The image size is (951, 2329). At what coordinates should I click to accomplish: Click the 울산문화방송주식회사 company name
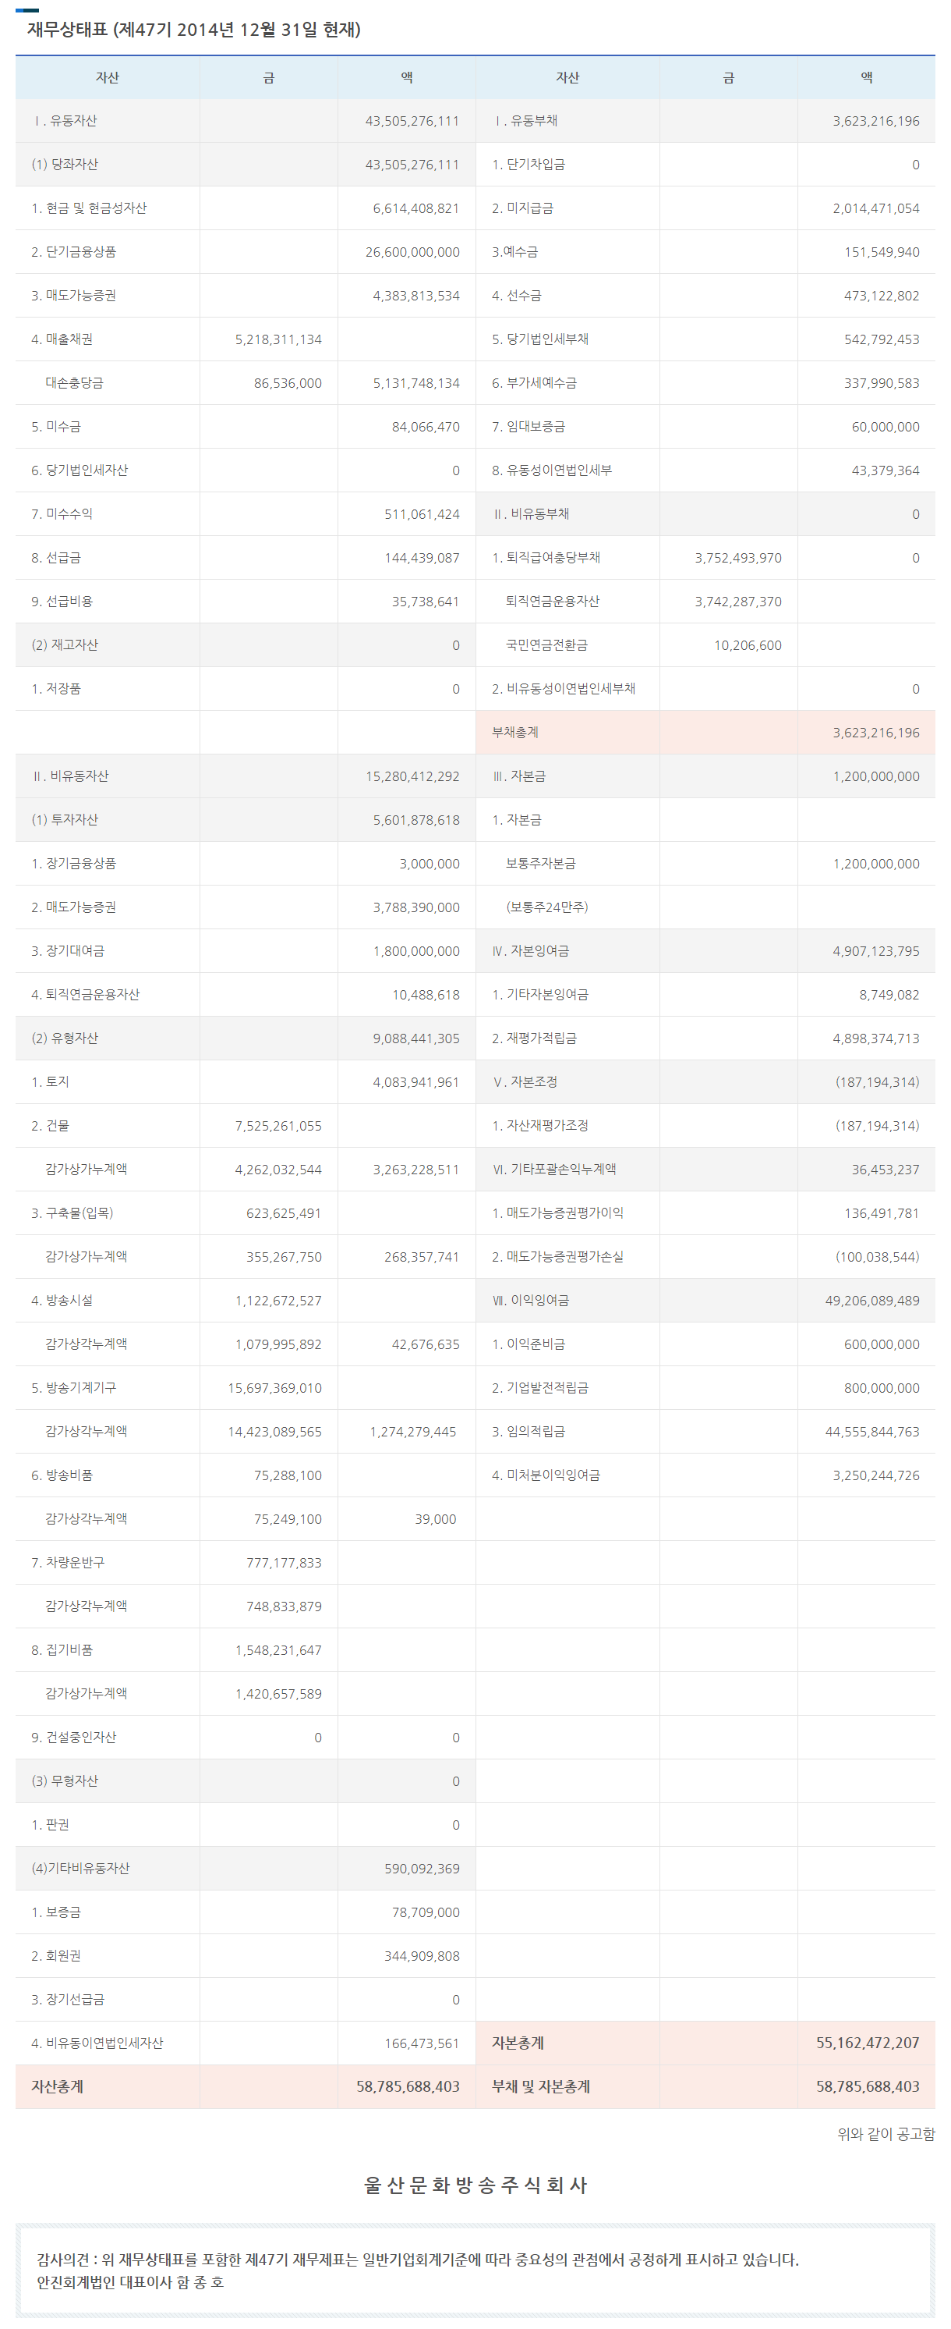tap(475, 2185)
